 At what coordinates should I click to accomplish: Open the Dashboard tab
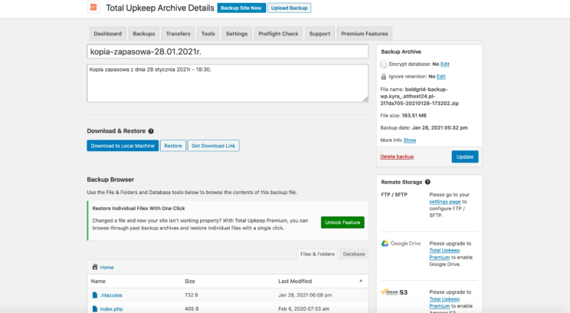[x=107, y=34]
